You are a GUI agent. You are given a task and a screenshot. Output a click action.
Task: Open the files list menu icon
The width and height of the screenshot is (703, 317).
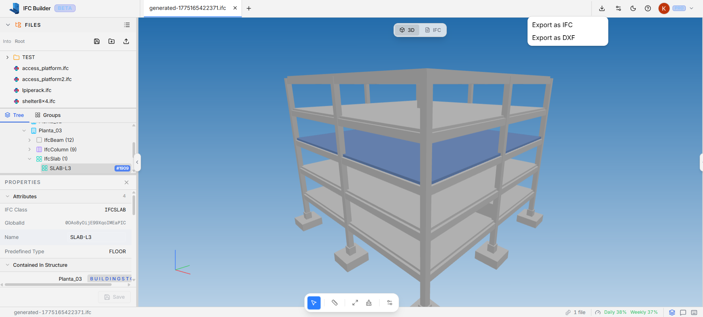tap(127, 25)
